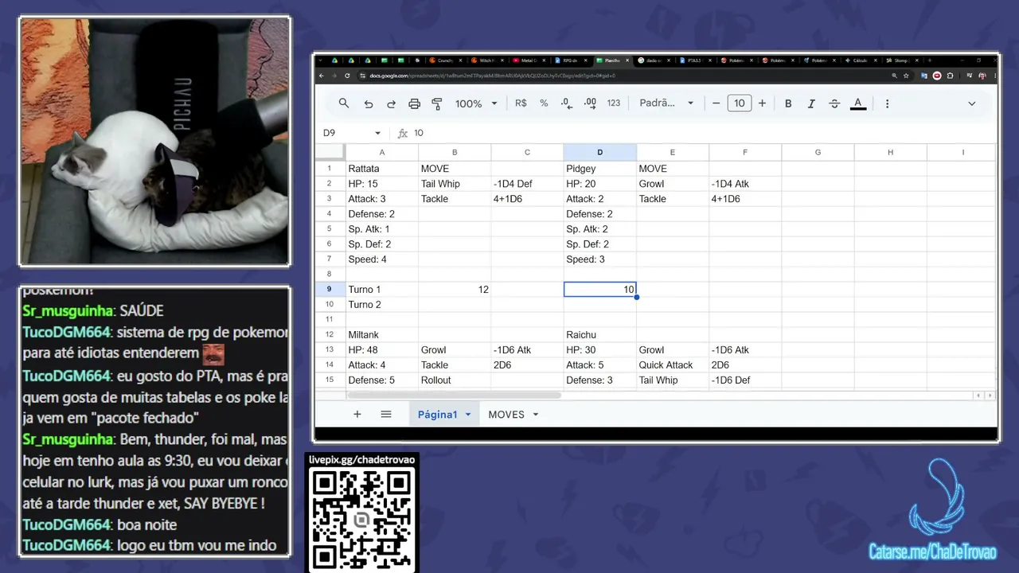Click the Quick Attack cell
Screen dimensions: 1019x573
[x=673, y=365]
